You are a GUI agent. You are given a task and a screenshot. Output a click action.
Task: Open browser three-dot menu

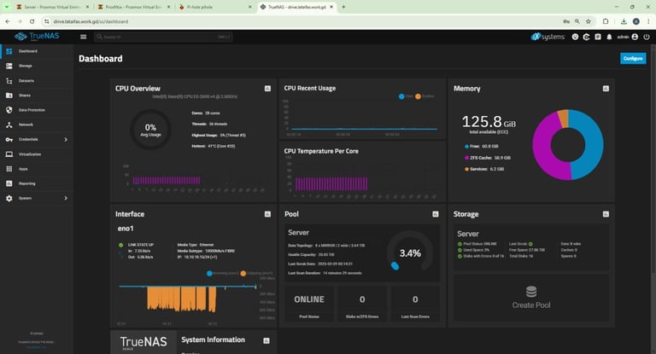tap(648, 21)
